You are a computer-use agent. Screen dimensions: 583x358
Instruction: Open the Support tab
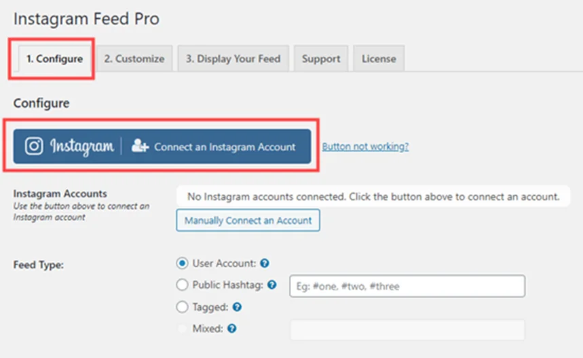pyautogui.click(x=321, y=58)
